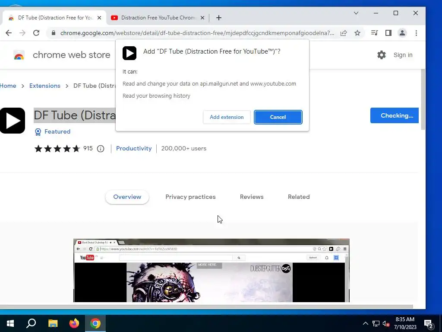Click the Chrome taskbar icon
The width and height of the screenshot is (442, 332).
pos(95,323)
